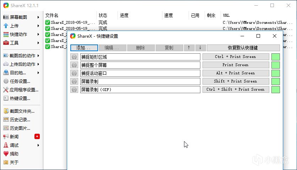Open the 快捷动作 workflows menu

[x=21, y=34]
